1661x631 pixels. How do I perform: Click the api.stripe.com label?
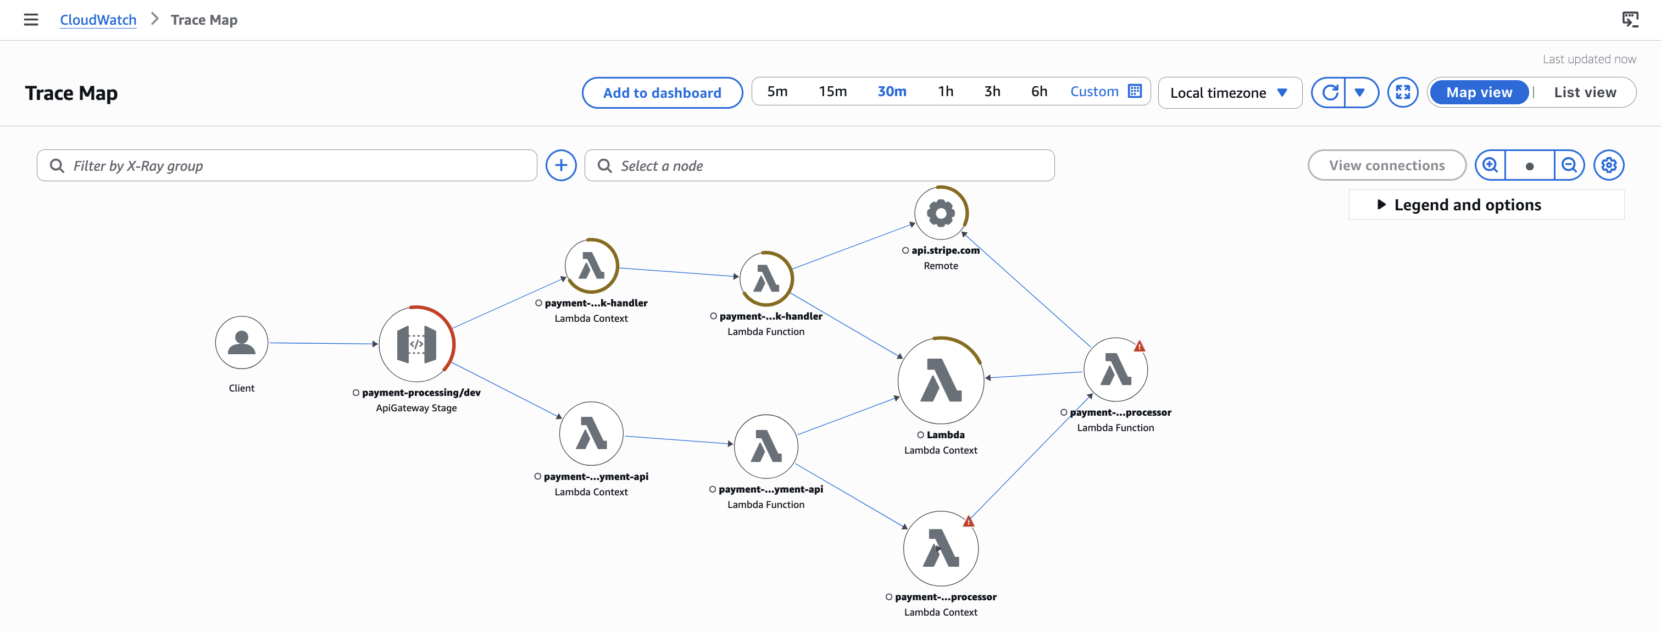945,250
